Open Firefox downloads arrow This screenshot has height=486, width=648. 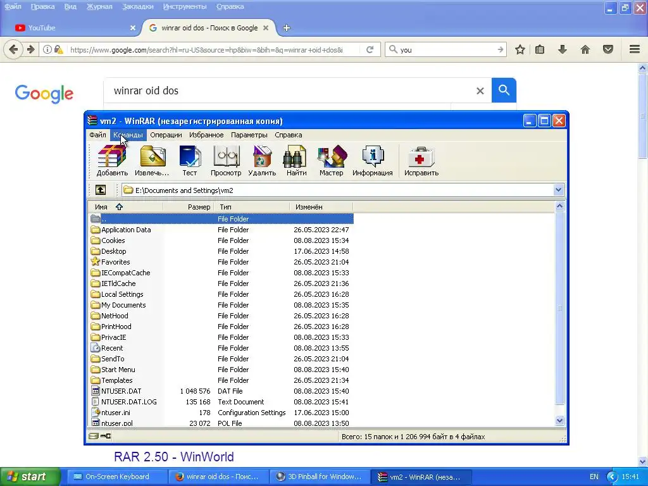pyautogui.click(x=563, y=49)
